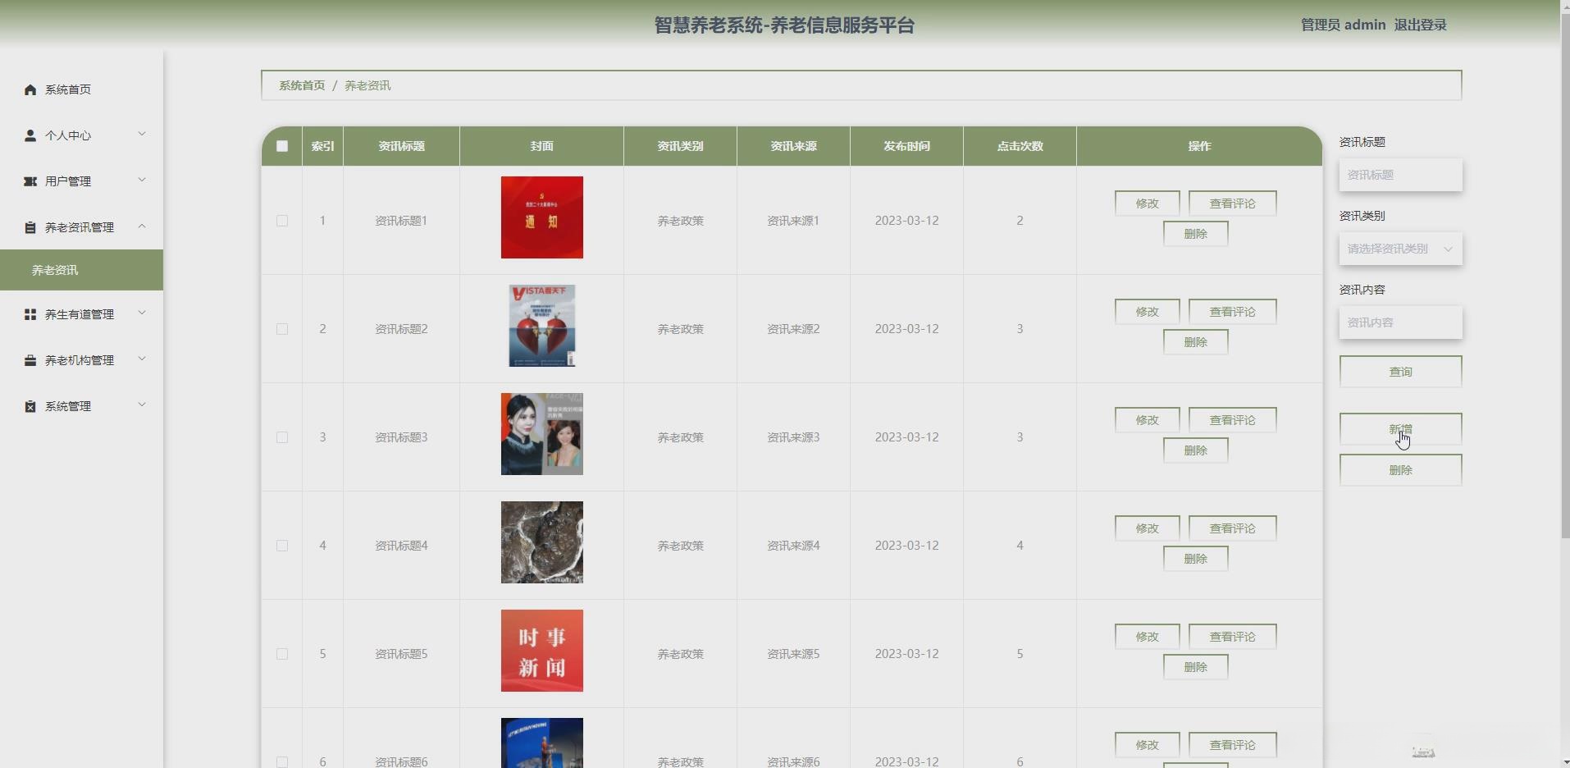Viewport: 1570px width, 768px height.
Task: Click the briefcase icon beside 养老机构管理
Action: [x=30, y=360]
